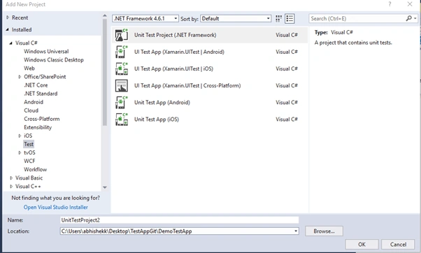This screenshot has height=253, width=421.
Task: Click the Name input field
Action: pos(179,220)
